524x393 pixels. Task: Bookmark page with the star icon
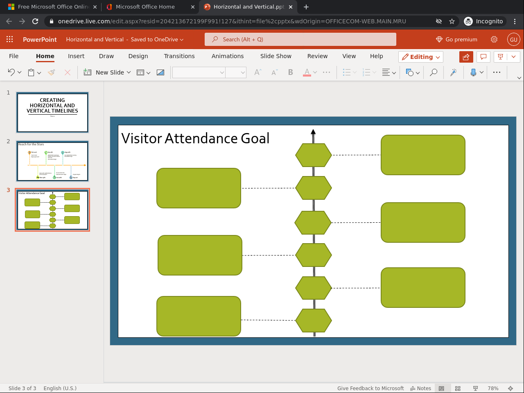[x=452, y=21]
